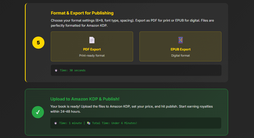This screenshot has height=138, width=254.
Task: Click the Print-ready format subtitle
Action: pos(92,55)
